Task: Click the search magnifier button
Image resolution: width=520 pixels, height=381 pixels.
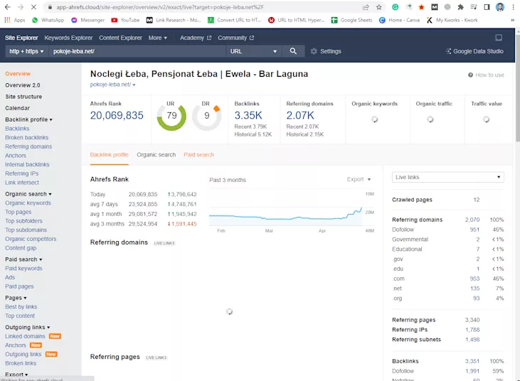Action: [293, 51]
